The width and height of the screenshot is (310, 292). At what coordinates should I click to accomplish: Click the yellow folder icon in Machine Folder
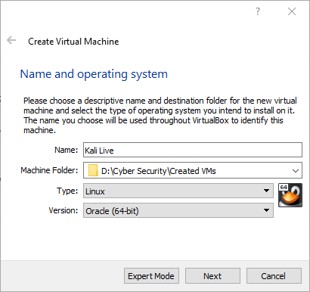[93, 171]
